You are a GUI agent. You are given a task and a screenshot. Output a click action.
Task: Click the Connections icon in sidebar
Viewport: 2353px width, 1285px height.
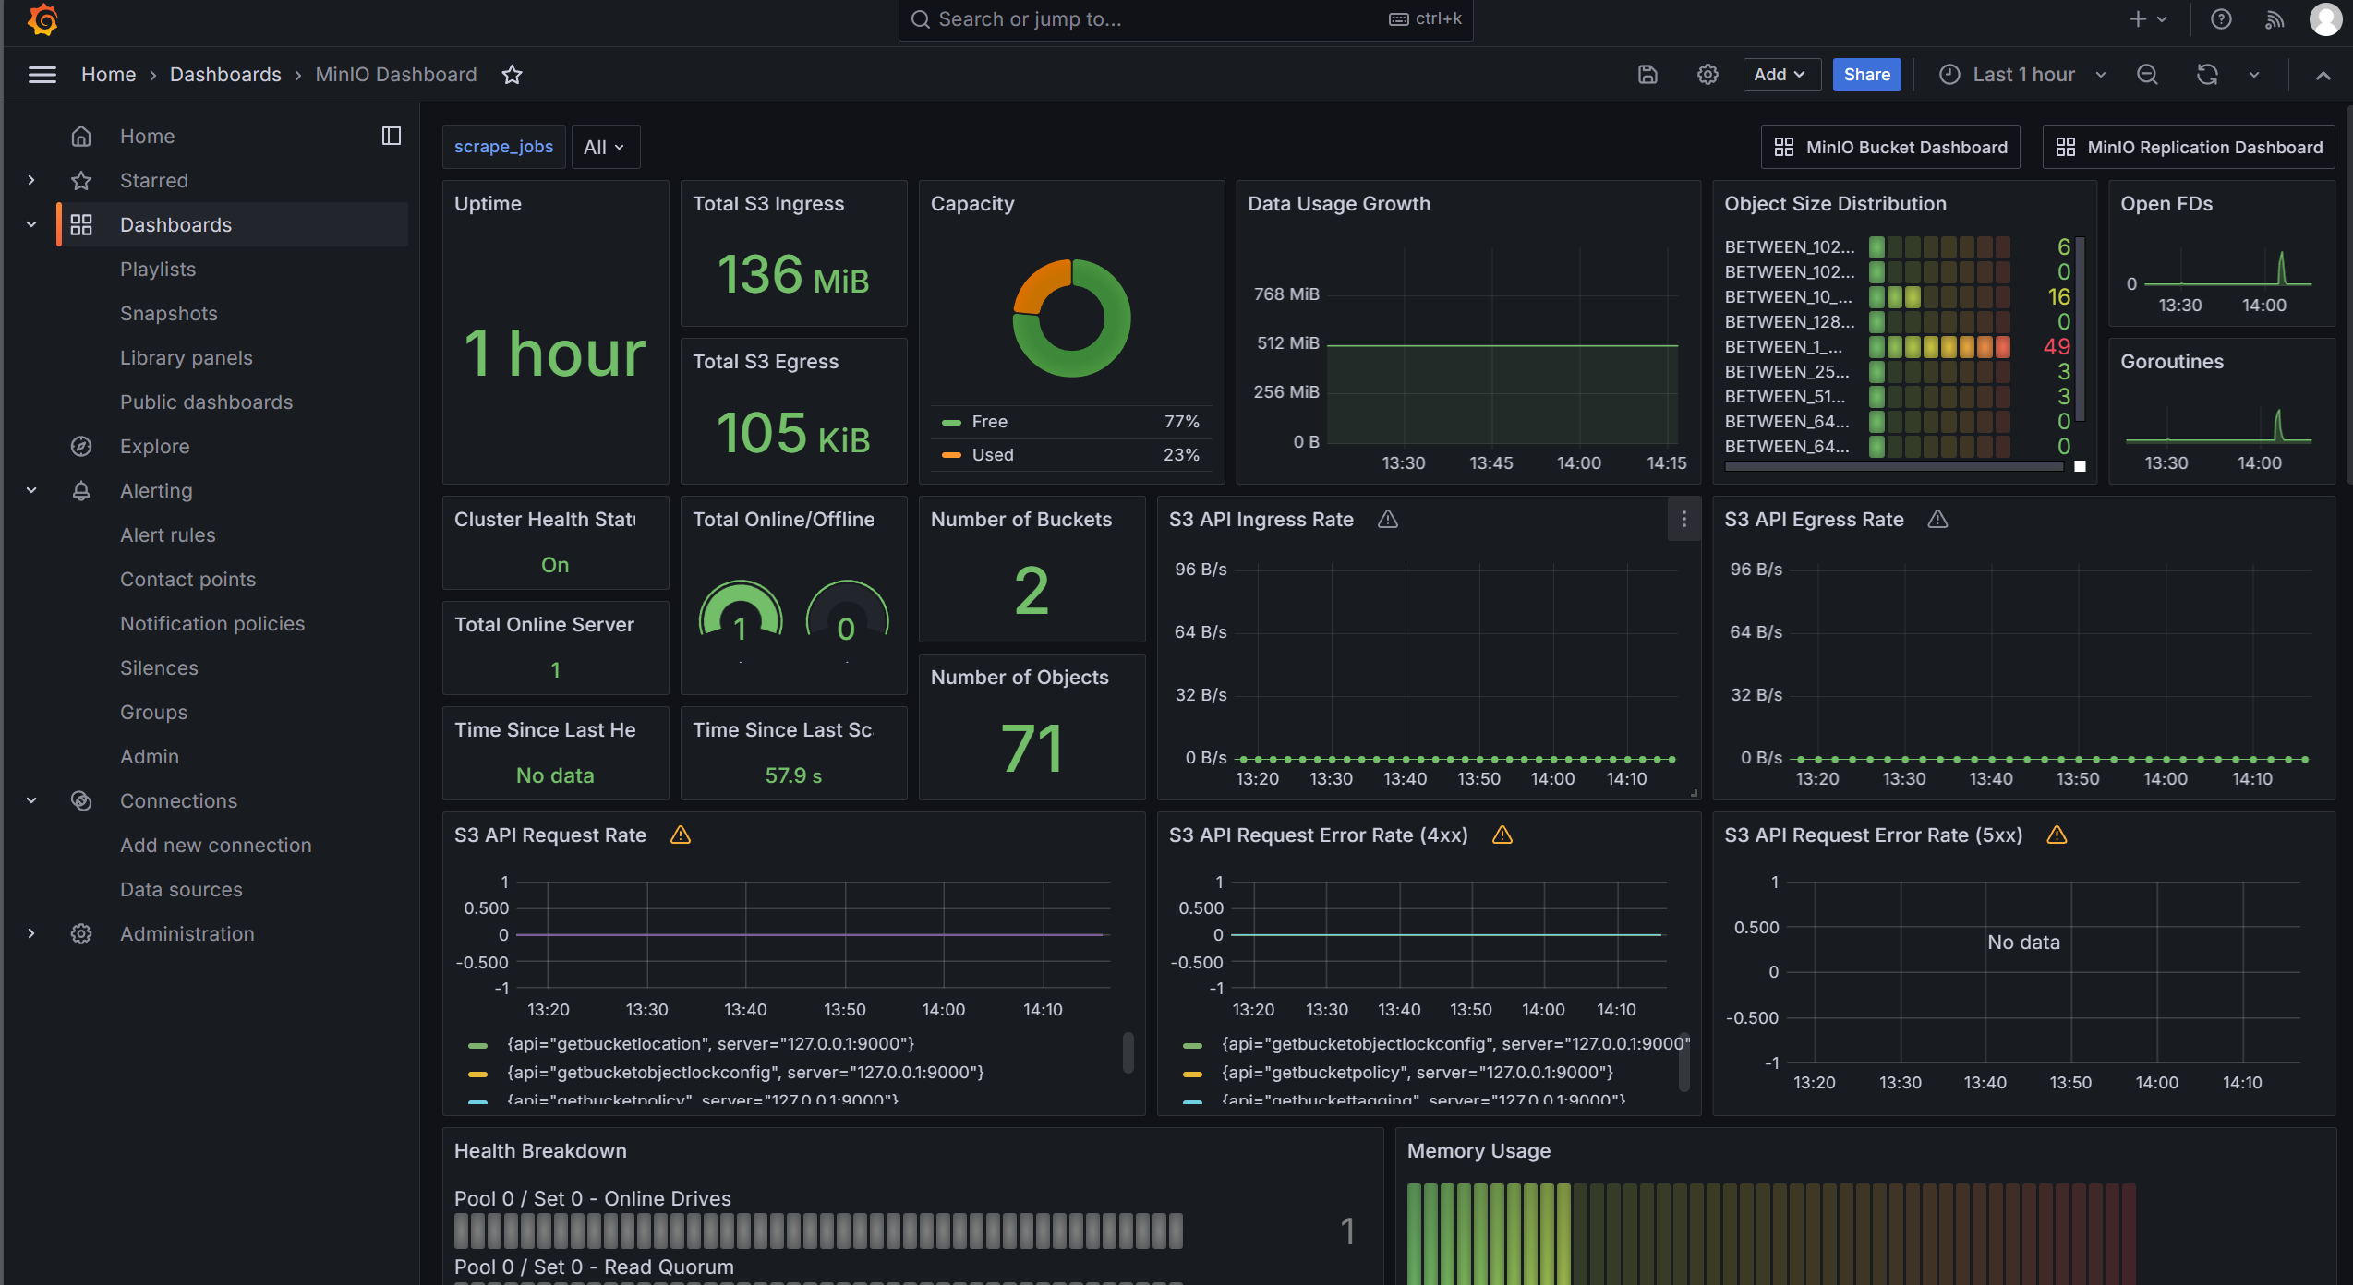[x=81, y=800]
